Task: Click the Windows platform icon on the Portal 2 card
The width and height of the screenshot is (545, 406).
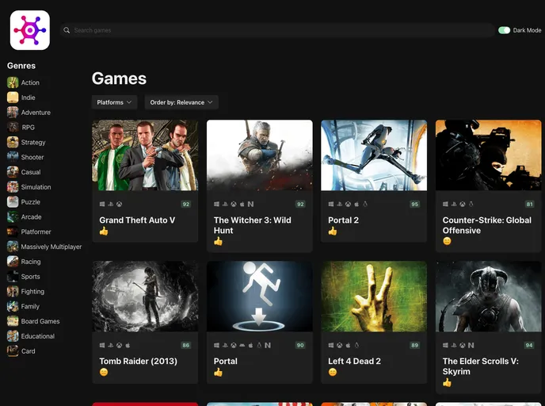Action: 331,205
